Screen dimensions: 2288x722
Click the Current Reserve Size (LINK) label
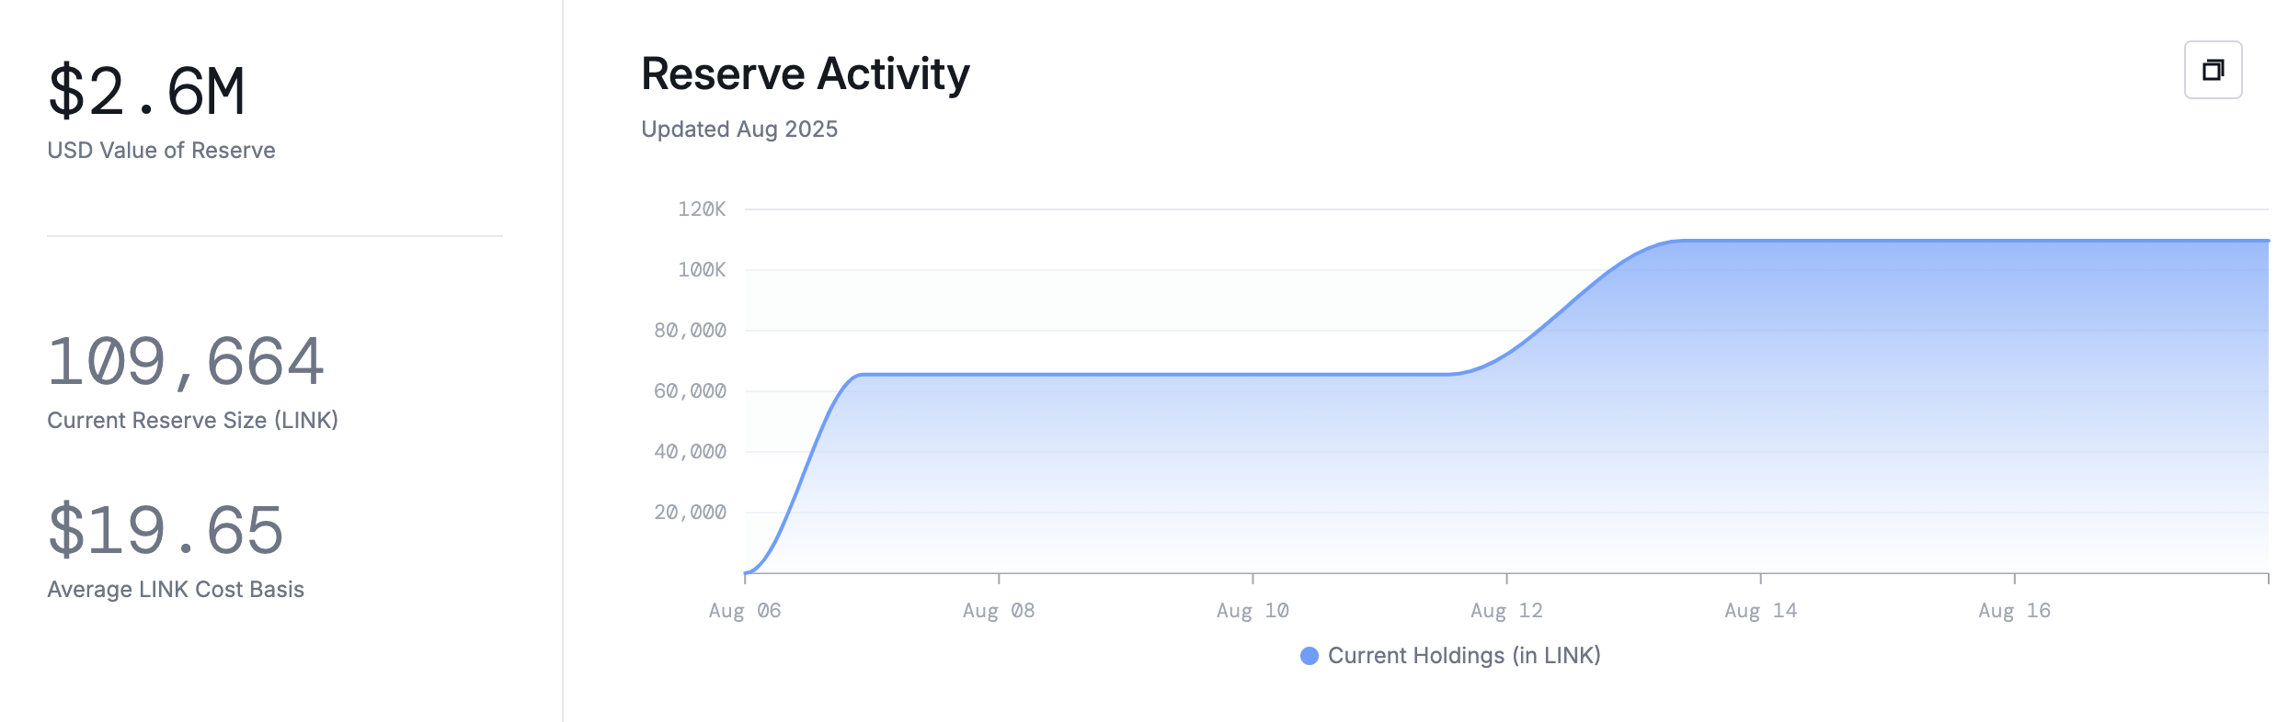[193, 421]
